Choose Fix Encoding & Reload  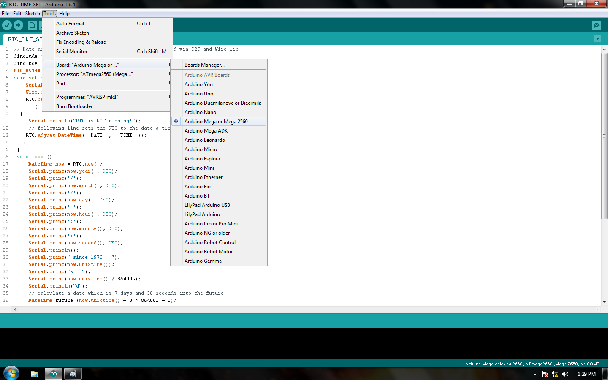coord(108,42)
